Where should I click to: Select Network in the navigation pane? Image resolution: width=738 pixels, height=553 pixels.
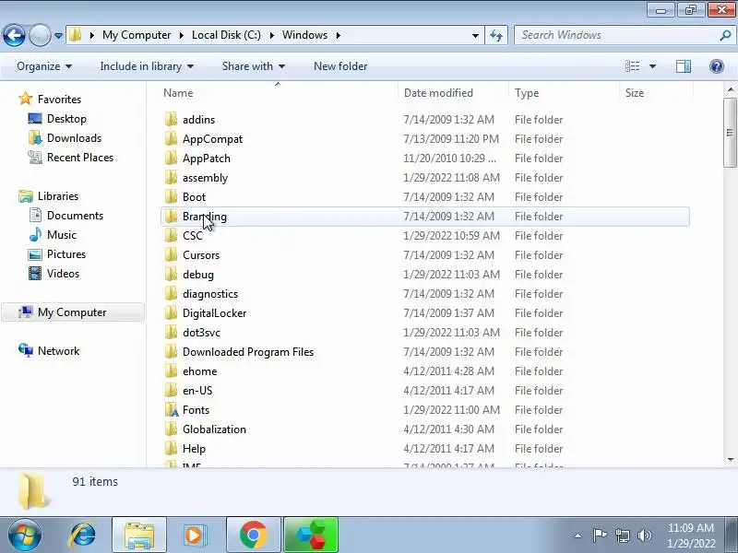58,351
